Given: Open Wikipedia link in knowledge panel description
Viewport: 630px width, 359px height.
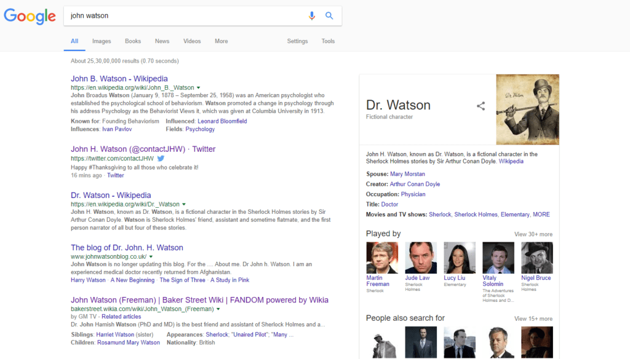Looking at the screenshot, I should click(511, 162).
